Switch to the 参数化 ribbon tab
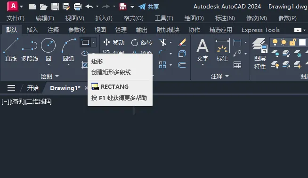 [77, 30]
